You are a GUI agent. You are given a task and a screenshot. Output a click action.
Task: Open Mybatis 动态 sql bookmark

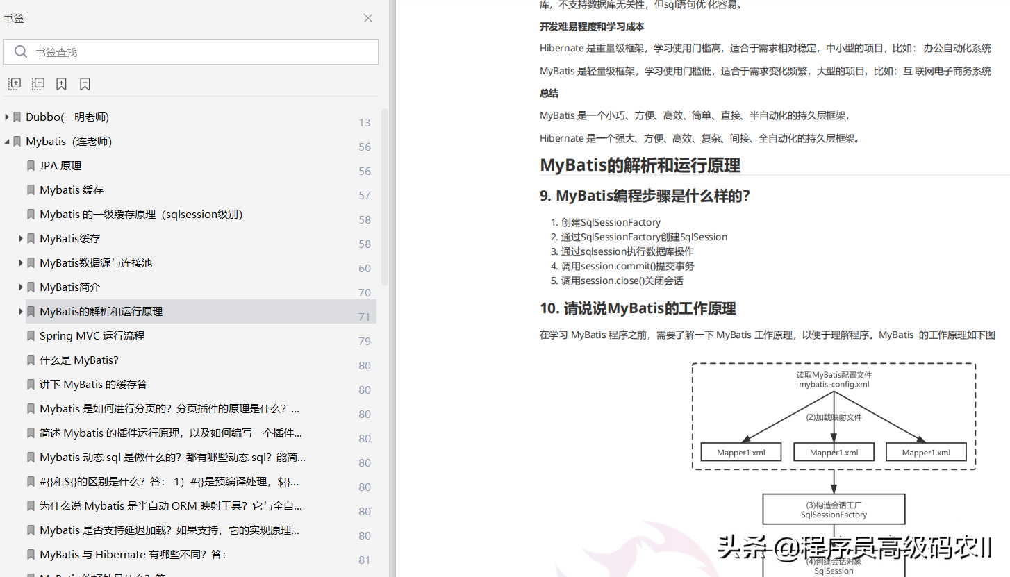[x=172, y=458]
